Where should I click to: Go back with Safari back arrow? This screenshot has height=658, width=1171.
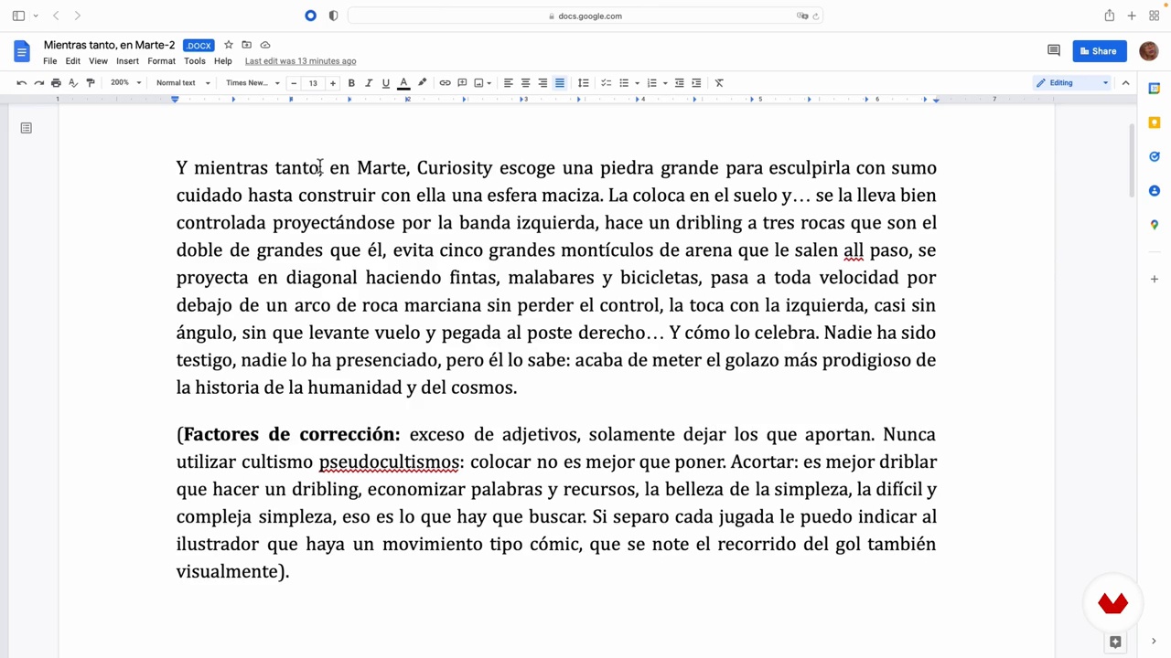[x=56, y=16]
